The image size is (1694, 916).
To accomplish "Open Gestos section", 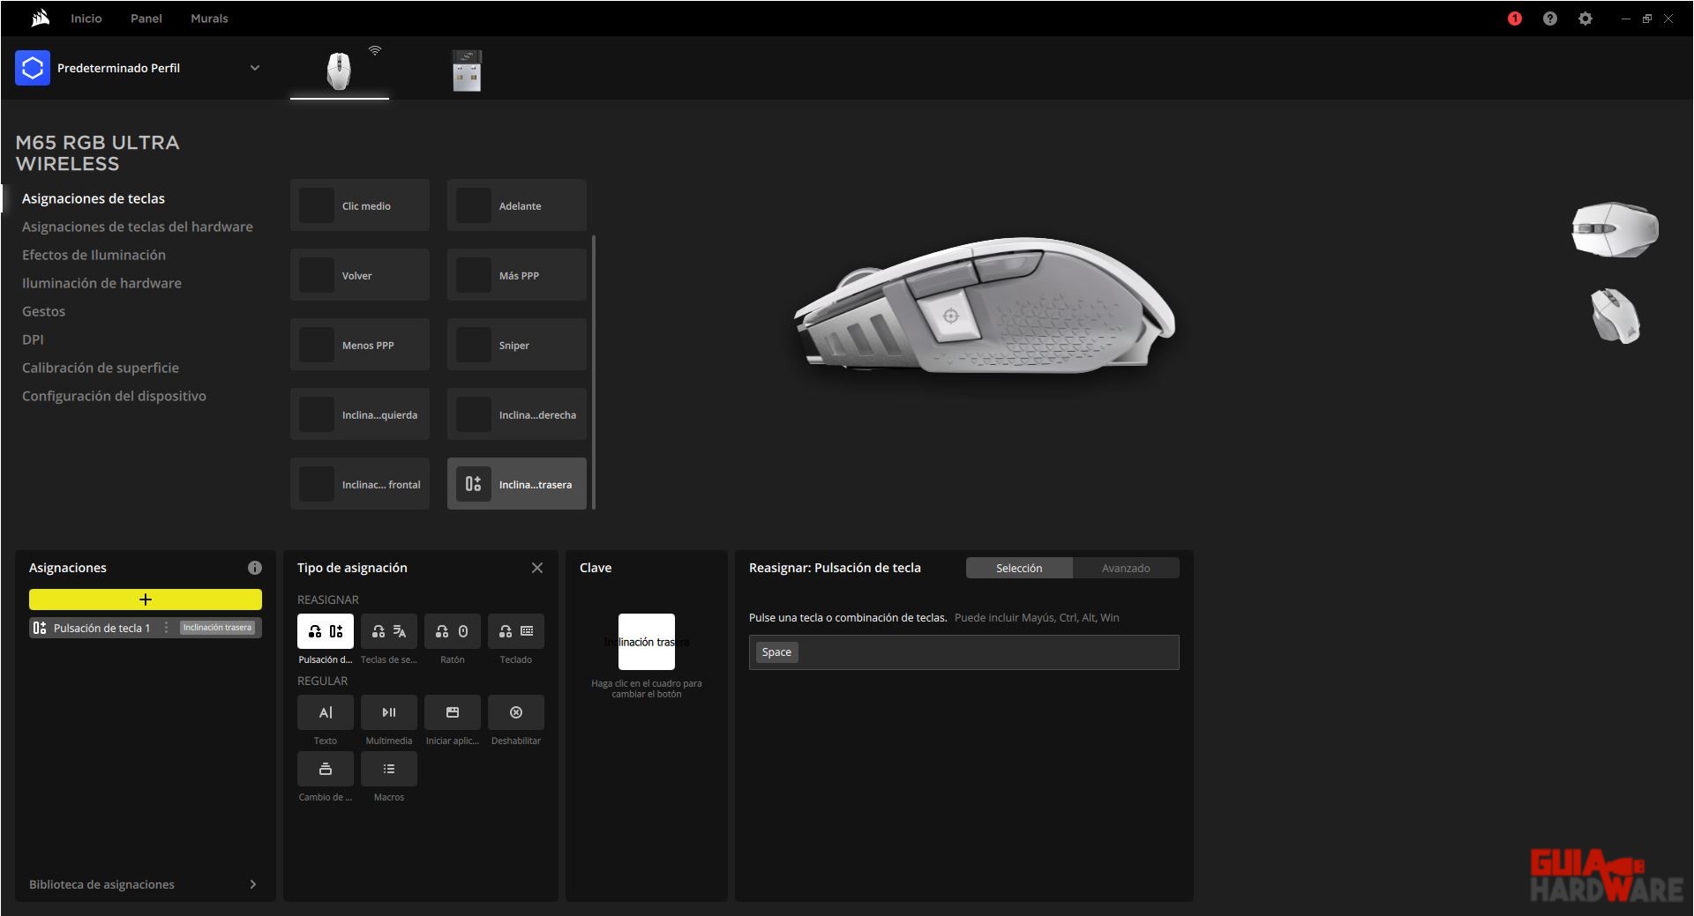I will tap(43, 311).
